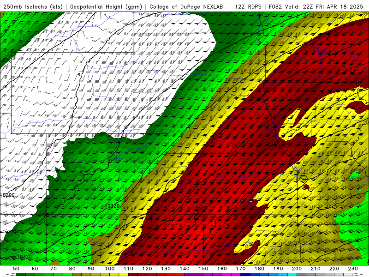Image resolution: width=369 pixels, height=277 pixels.
Task: Select the gray swatch just after 200
Action: tap(302, 275)
